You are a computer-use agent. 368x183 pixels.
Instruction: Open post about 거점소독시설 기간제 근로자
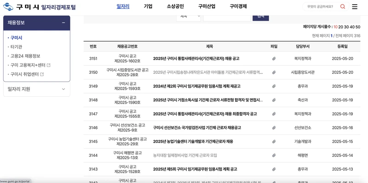pos(208,100)
